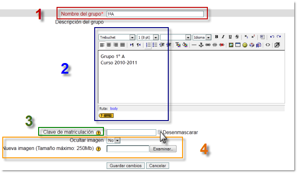Image resolution: width=297 pixels, height=173 pixels.
Task: Click Guardar cambios button
Action: click(x=126, y=166)
